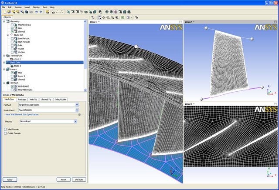
Task: Click the Low Periodic tree icon
Action: (x=16, y=39)
